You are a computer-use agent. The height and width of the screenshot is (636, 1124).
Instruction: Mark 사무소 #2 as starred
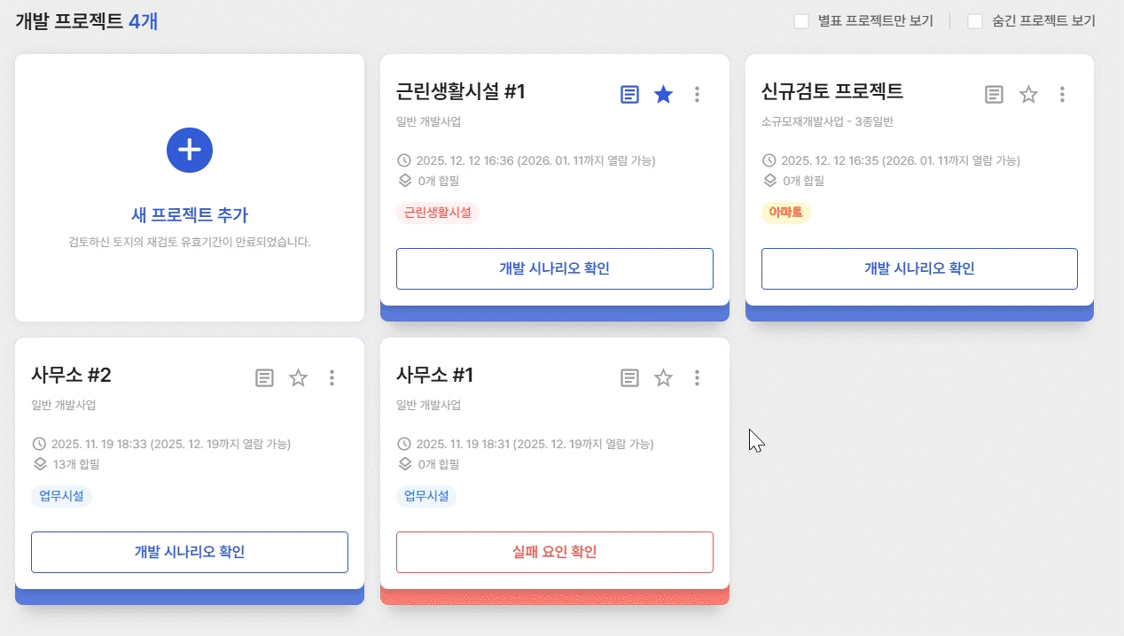pyautogui.click(x=298, y=378)
